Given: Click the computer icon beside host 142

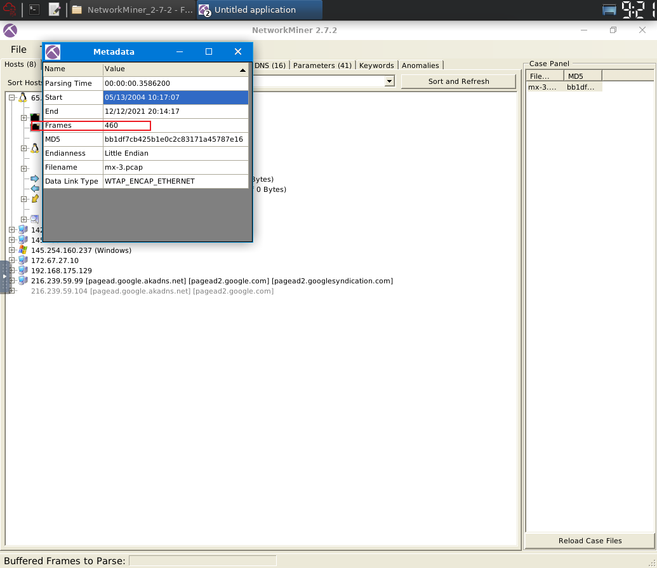Looking at the screenshot, I should click(23, 229).
